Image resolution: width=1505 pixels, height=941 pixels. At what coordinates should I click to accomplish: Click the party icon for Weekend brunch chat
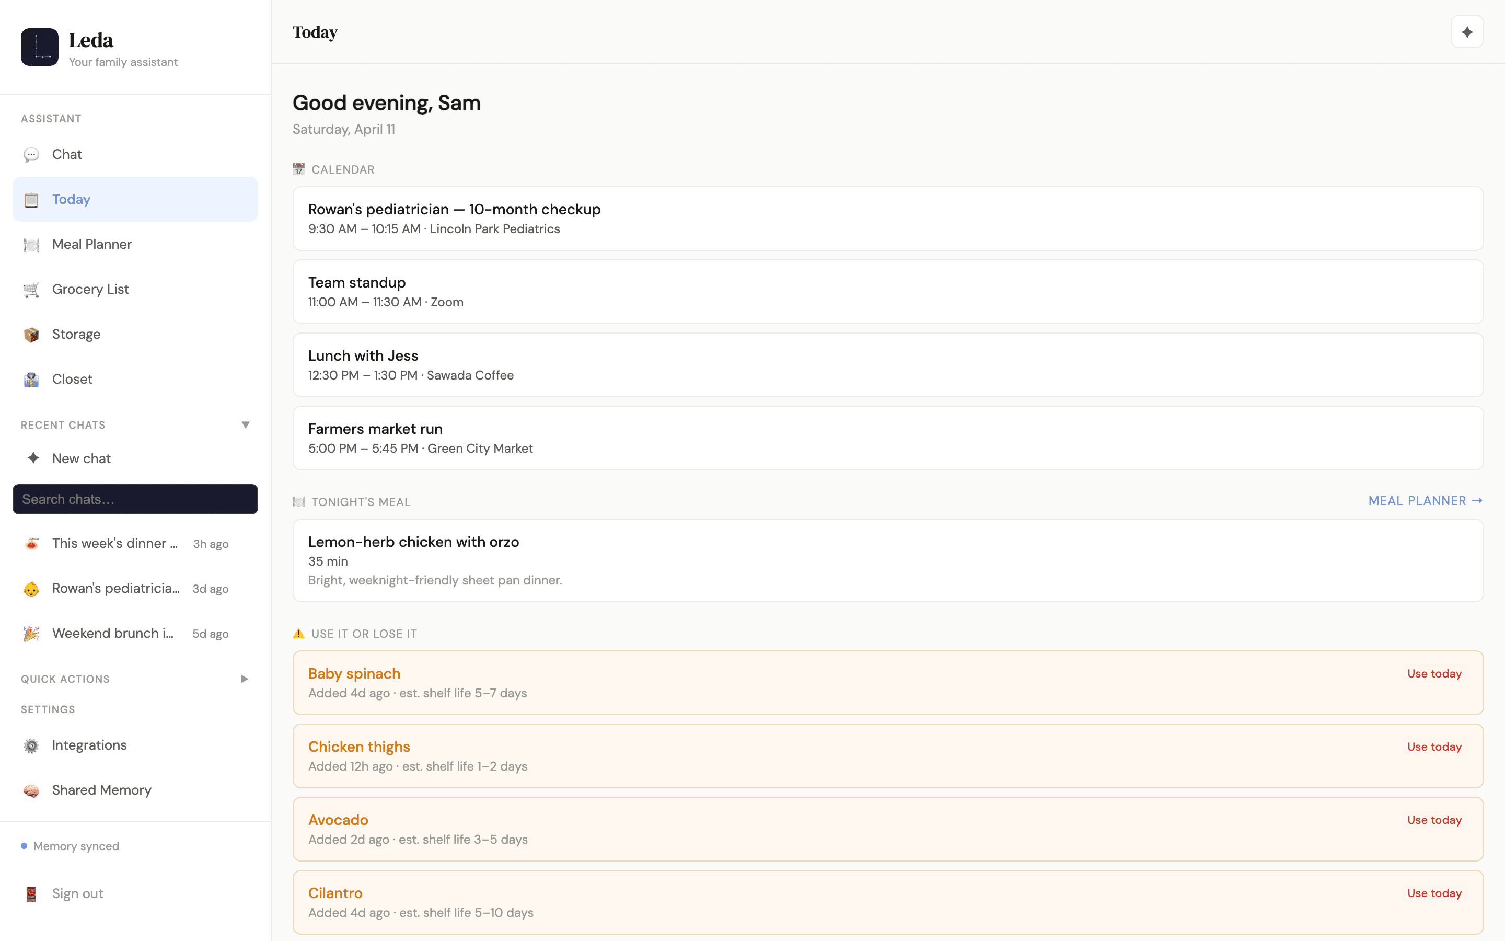31,634
